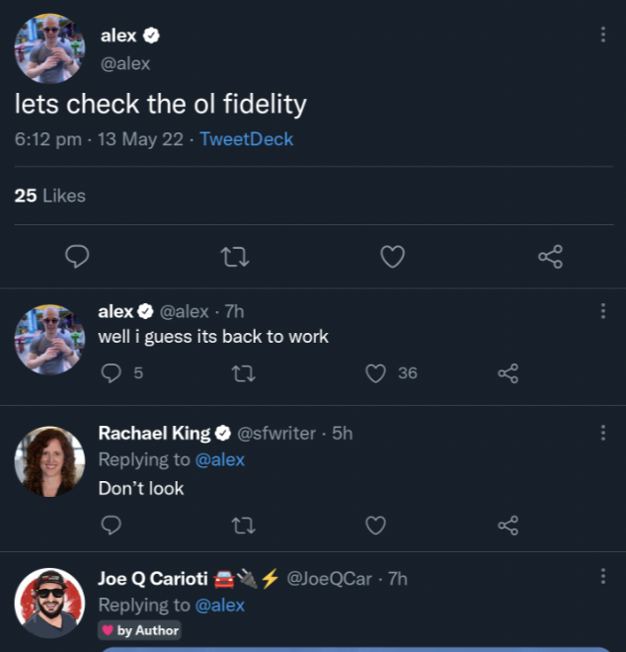
Task: Open more options on Joe Q Carioti's reply
Action: [x=603, y=576]
